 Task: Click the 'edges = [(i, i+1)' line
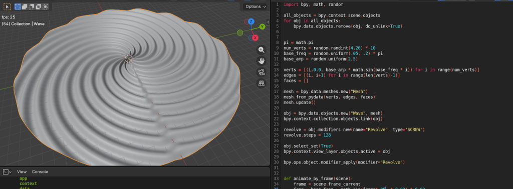(342, 75)
